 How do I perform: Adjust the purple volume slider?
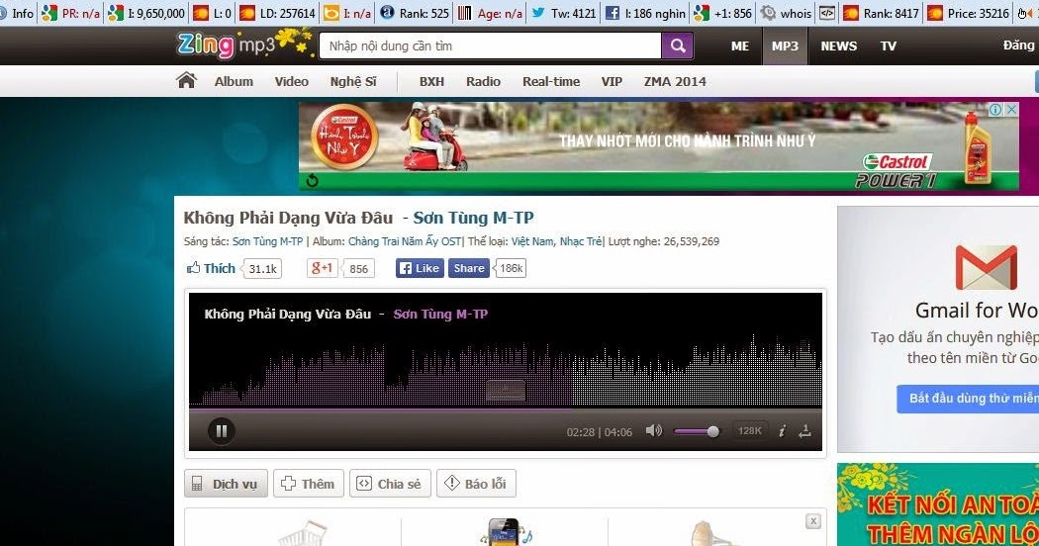pyautogui.click(x=696, y=431)
